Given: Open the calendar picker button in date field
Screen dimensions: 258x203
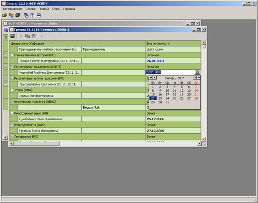Looking at the screenshot, I should (197, 72).
